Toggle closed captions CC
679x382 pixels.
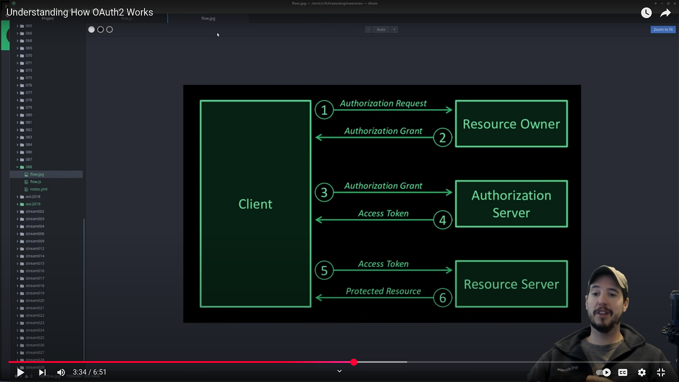(622, 372)
